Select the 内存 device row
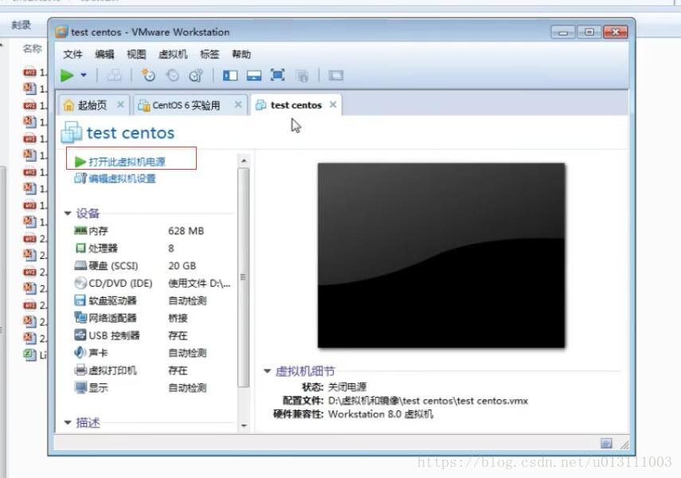681x478 pixels. [152, 231]
